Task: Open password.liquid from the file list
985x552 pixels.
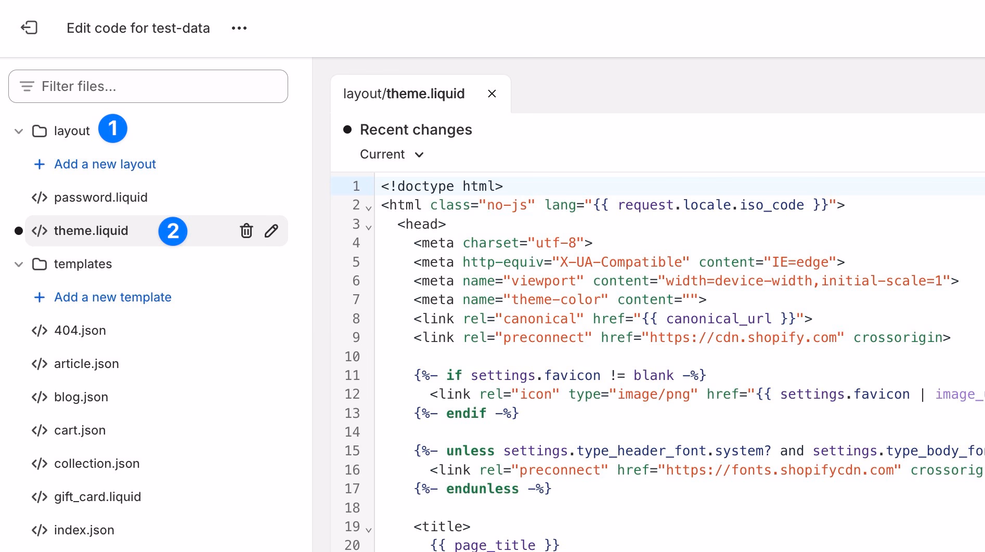Action: [100, 198]
